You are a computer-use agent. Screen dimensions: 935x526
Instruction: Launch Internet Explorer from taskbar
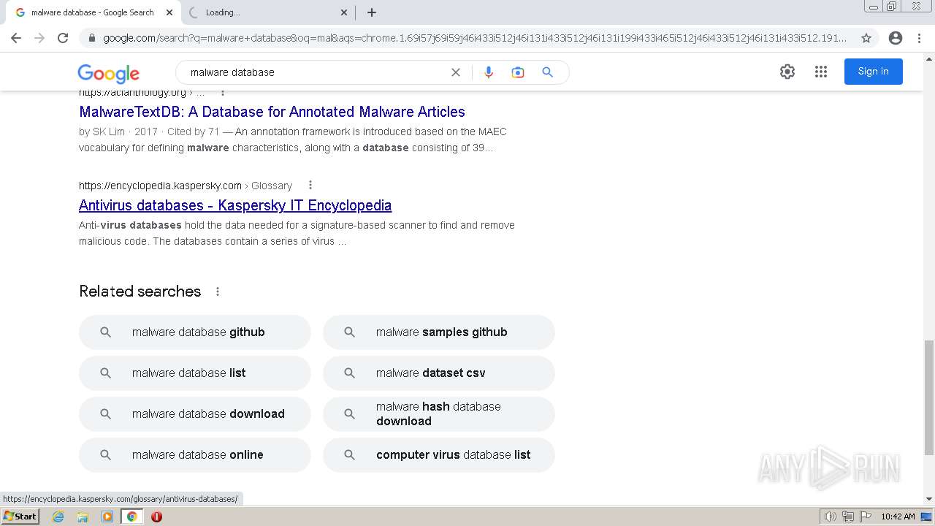(58, 517)
